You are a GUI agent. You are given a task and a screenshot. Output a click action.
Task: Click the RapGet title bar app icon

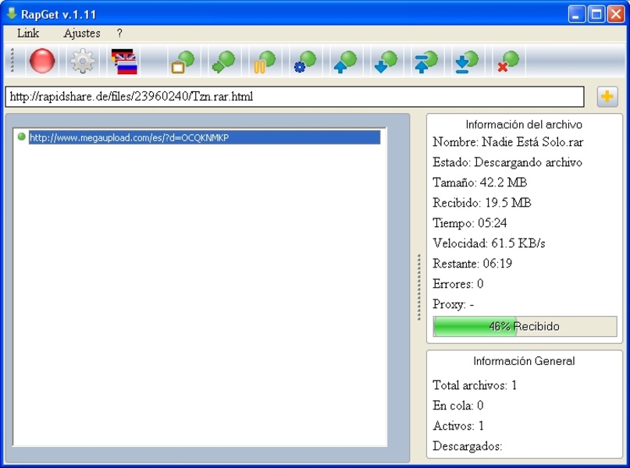click(x=12, y=13)
